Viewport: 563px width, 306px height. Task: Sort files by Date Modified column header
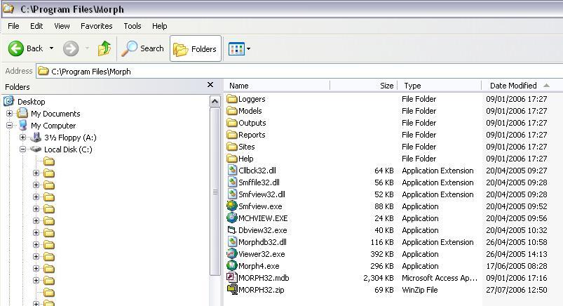pyautogui.click(x=513, y=86)
